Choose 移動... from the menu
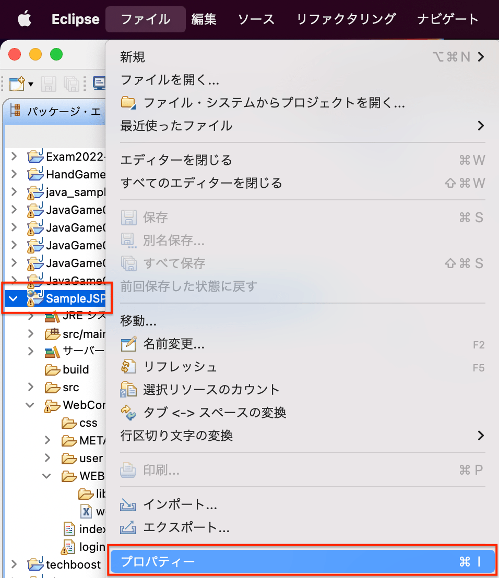 tap(302, 321)
